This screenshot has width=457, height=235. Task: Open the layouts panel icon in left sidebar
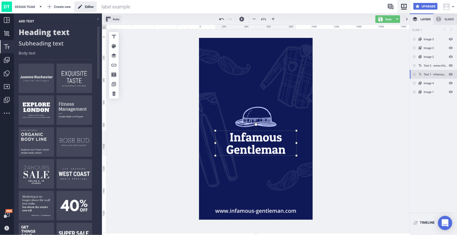[x=7, y=20]
